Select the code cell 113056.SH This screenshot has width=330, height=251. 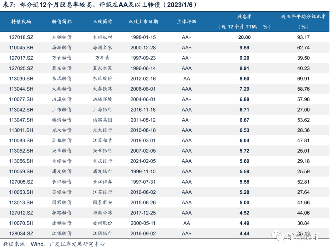tap(21, 161)
